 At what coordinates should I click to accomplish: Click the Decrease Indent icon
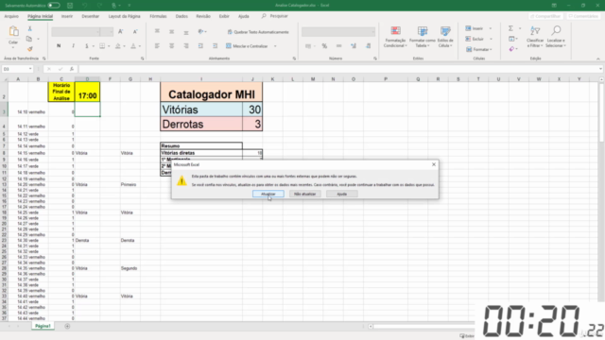coord(200,46)
